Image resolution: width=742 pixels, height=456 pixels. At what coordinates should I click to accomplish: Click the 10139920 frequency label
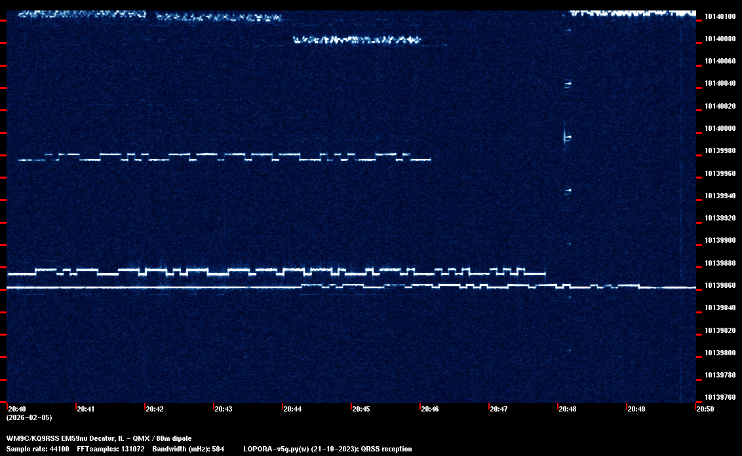click(719, 218)
